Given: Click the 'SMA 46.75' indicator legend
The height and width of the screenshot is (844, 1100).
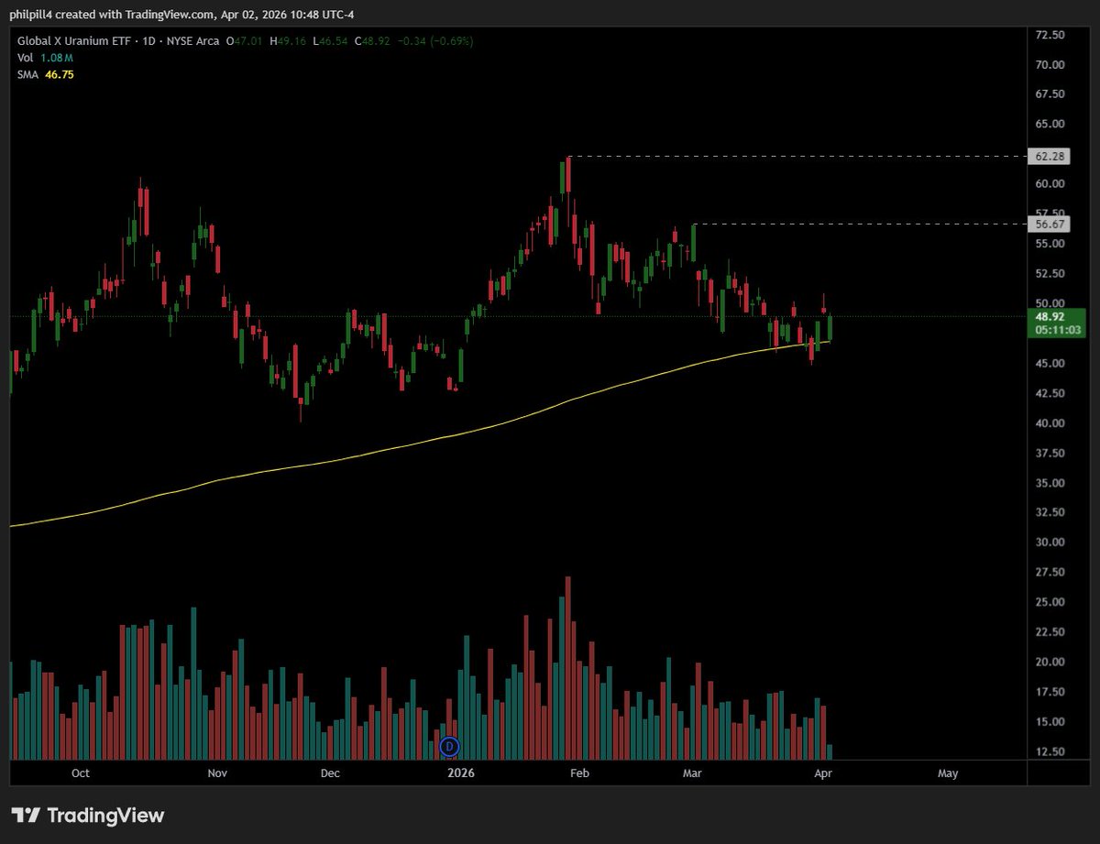Looking at the screenshot, I should pos(45,74).
